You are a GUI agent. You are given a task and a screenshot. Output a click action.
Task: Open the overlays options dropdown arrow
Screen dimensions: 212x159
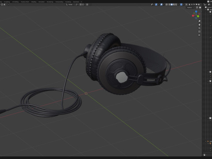(163, 4)
